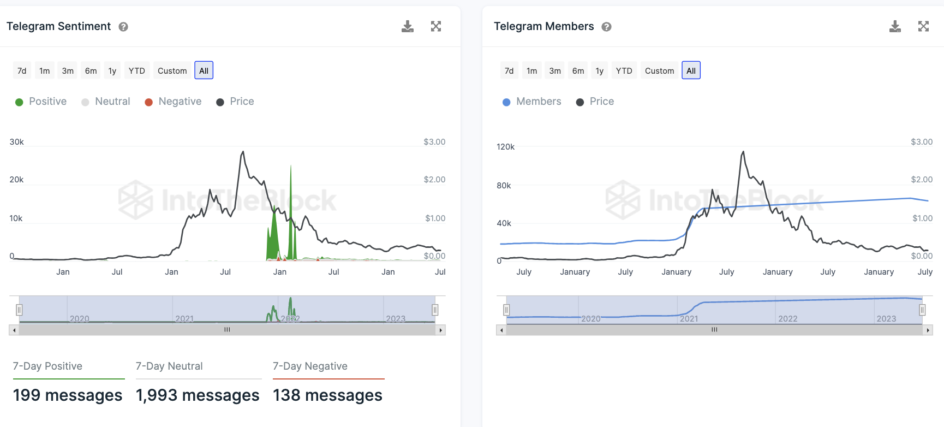Click members navigator scrollbar thumb grip
This screenshot has height=427, width=944.
714,330
